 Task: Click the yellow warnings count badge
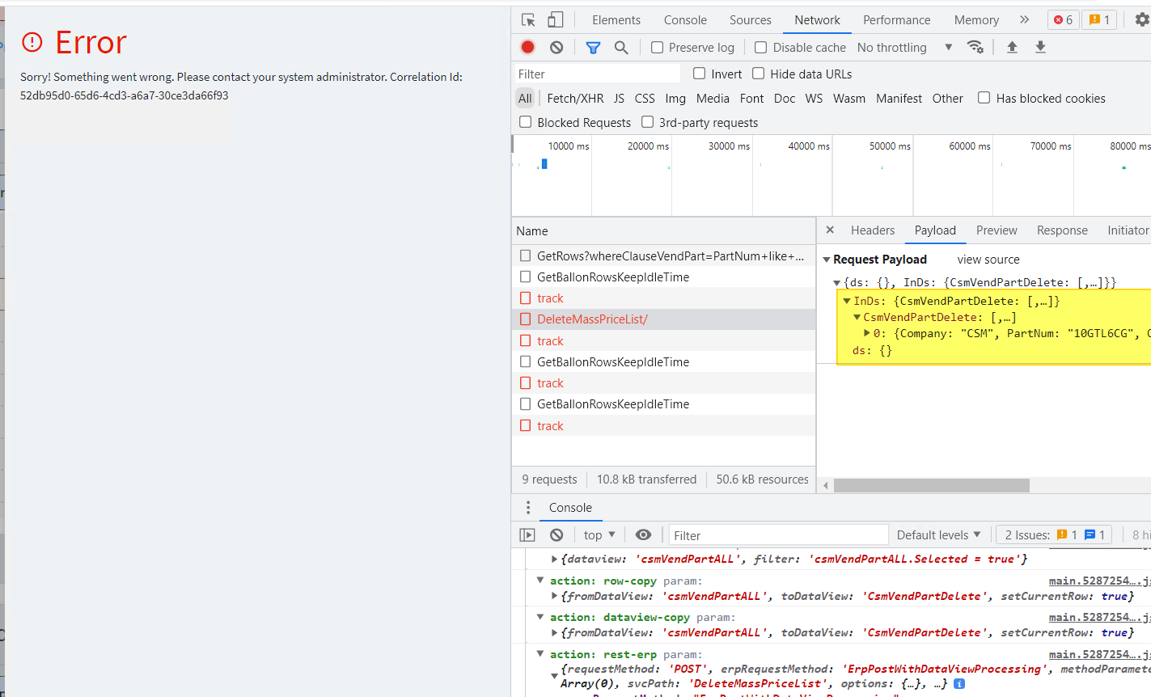1099,20
